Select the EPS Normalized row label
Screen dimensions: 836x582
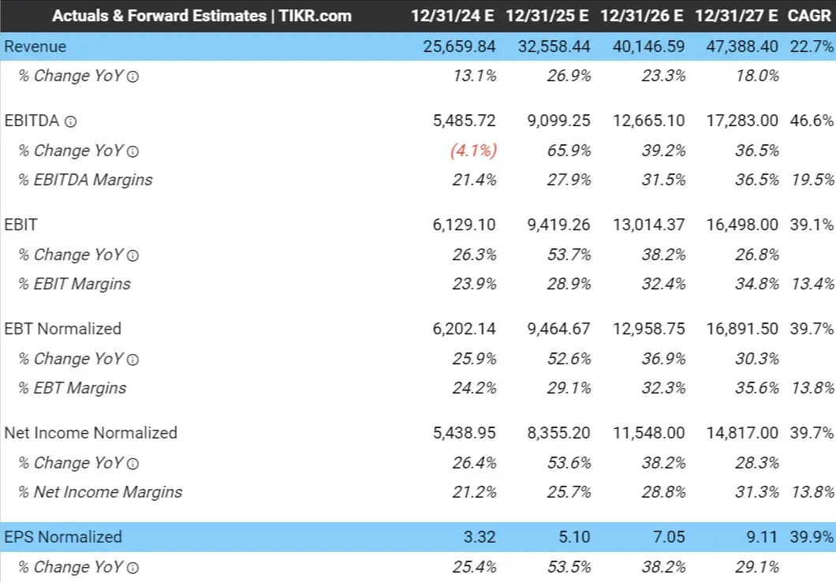pyautogui.click(x=63, y=537)
